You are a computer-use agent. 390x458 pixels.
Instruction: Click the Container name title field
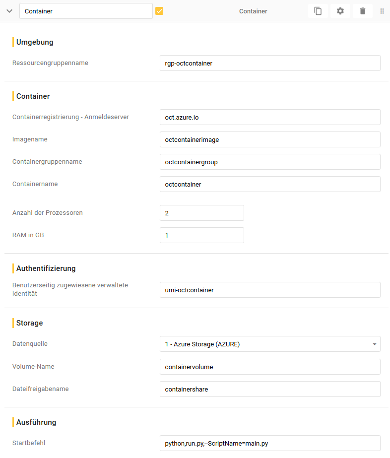[x=86, y=11]
